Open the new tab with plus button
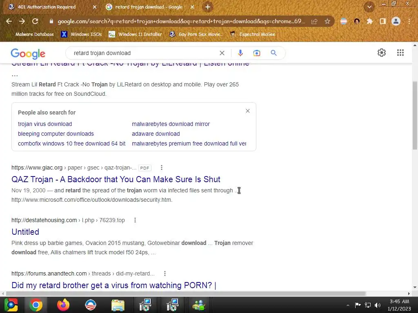Viewport: 418px width, 313px height. [208, 7]
